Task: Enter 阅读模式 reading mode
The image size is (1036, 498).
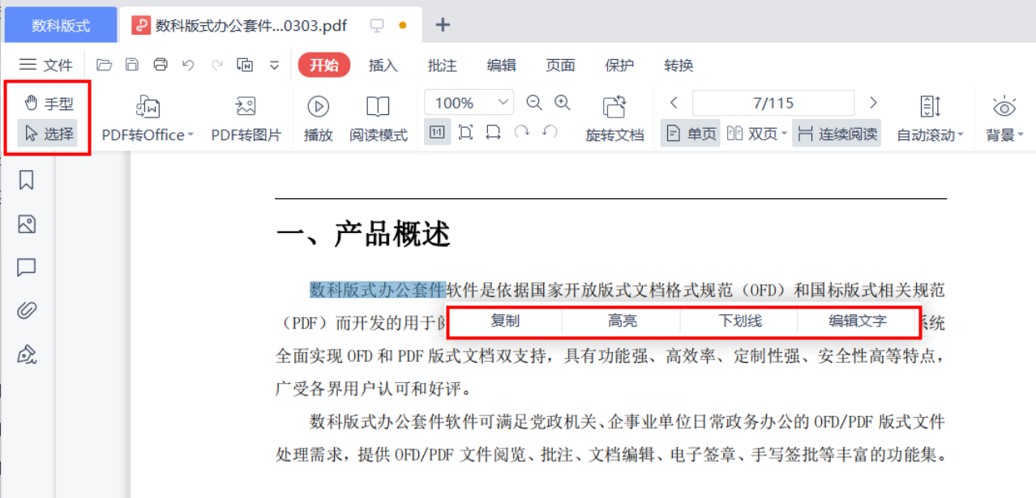Action: (378, 119)
